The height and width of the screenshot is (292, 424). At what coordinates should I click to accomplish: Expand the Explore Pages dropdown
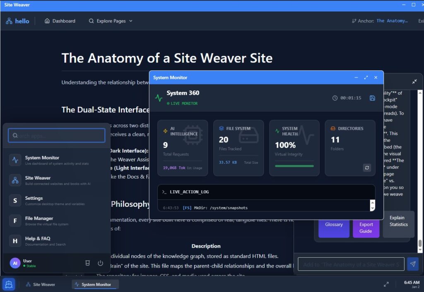111,21
